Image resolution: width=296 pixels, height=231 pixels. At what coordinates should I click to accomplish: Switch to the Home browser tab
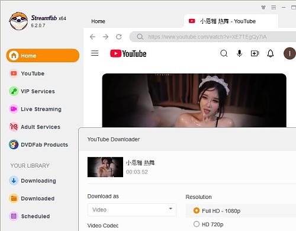[x=98, y=21]
